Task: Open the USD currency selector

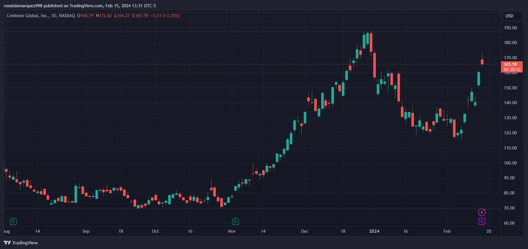Action: [512, 16]
